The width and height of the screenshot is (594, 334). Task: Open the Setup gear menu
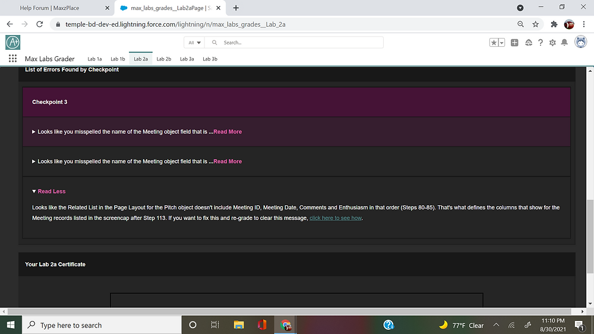click(x=552, y=43)
